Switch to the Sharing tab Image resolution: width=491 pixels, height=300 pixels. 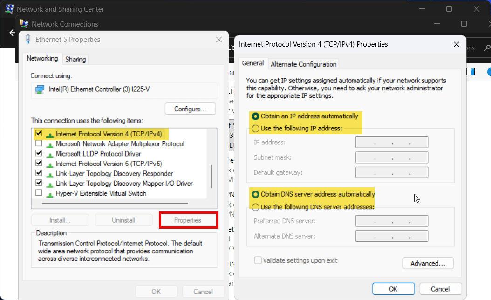[x=75, y=59]
